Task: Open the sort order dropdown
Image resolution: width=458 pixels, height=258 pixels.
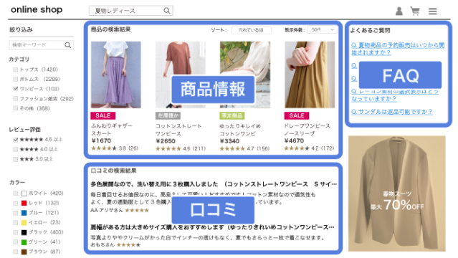Action: (x=251, y=30)
